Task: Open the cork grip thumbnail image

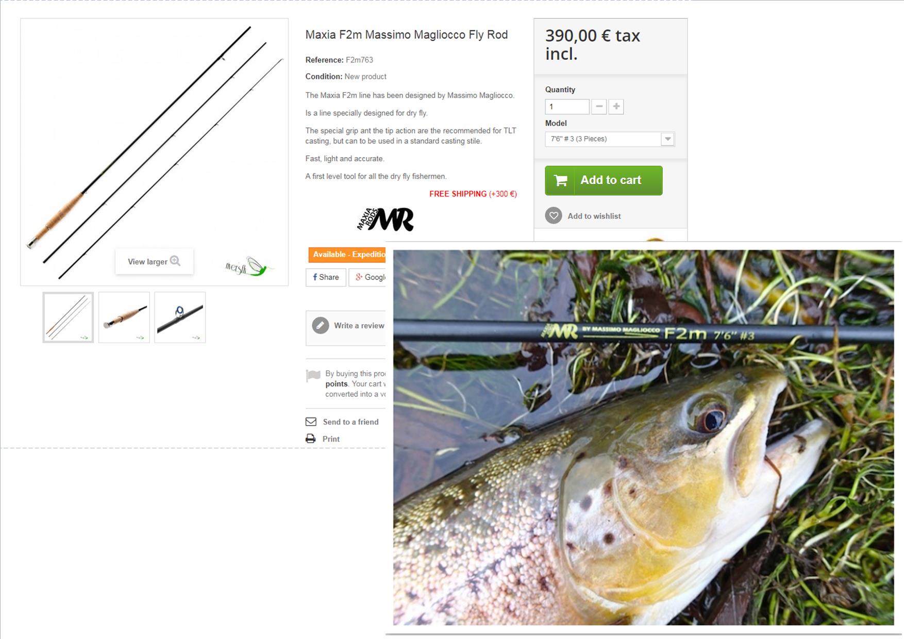Action: point(124,317)
